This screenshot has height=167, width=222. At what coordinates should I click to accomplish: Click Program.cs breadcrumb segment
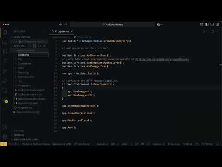85,37
